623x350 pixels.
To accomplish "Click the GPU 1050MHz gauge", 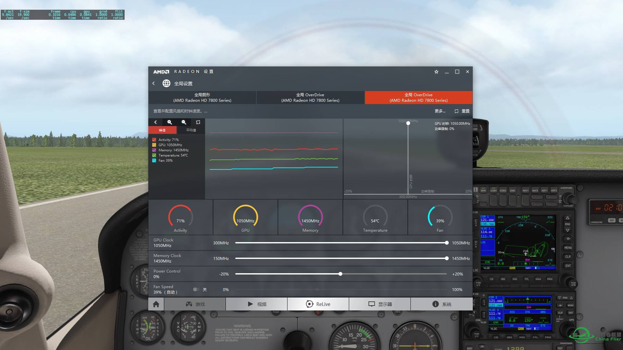I will (245, 217).
